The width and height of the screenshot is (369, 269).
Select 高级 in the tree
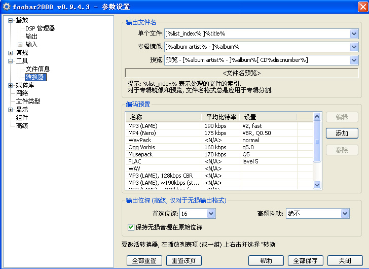coord(22,126)
